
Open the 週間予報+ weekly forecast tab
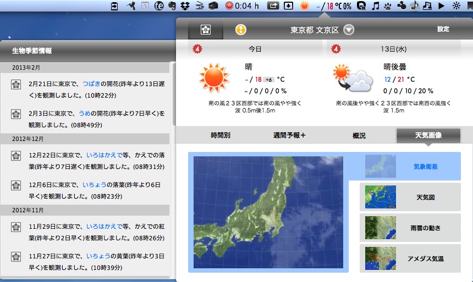click(x=289, y=135)
